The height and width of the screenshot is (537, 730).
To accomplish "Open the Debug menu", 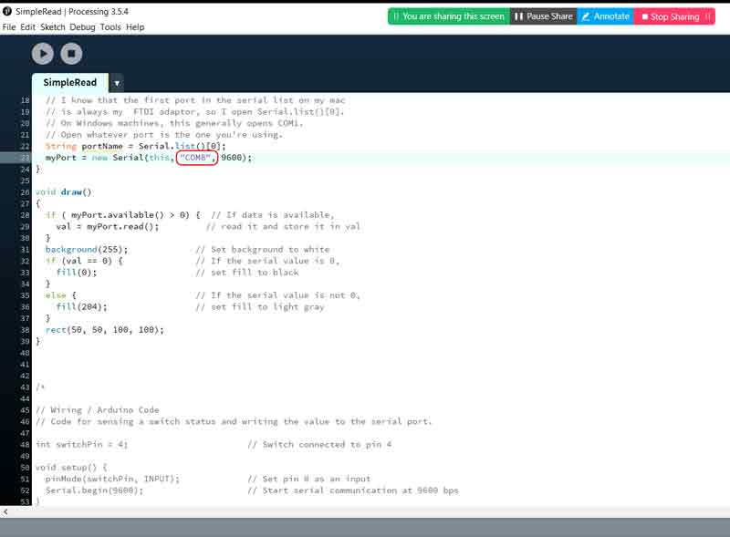I will [x=82, y=27].
